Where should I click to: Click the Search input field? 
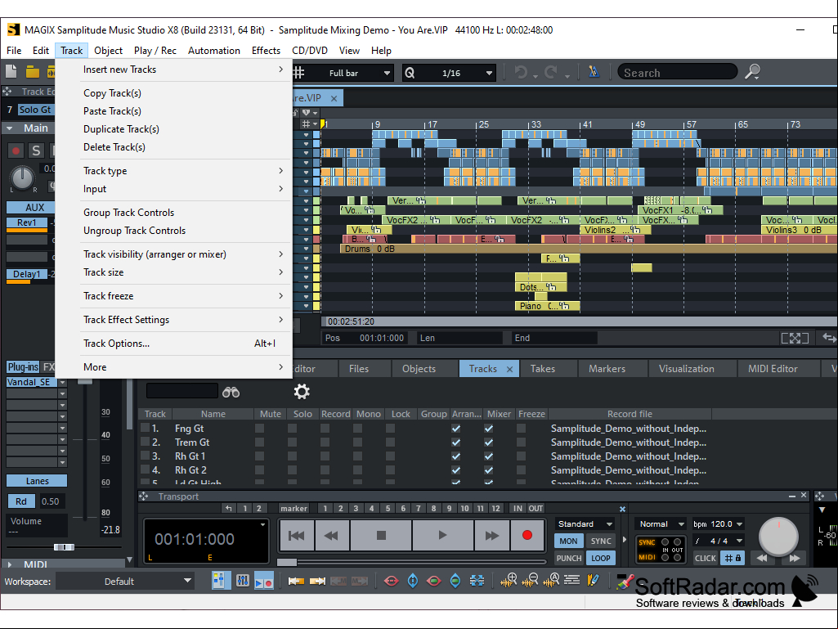point(677,72)
